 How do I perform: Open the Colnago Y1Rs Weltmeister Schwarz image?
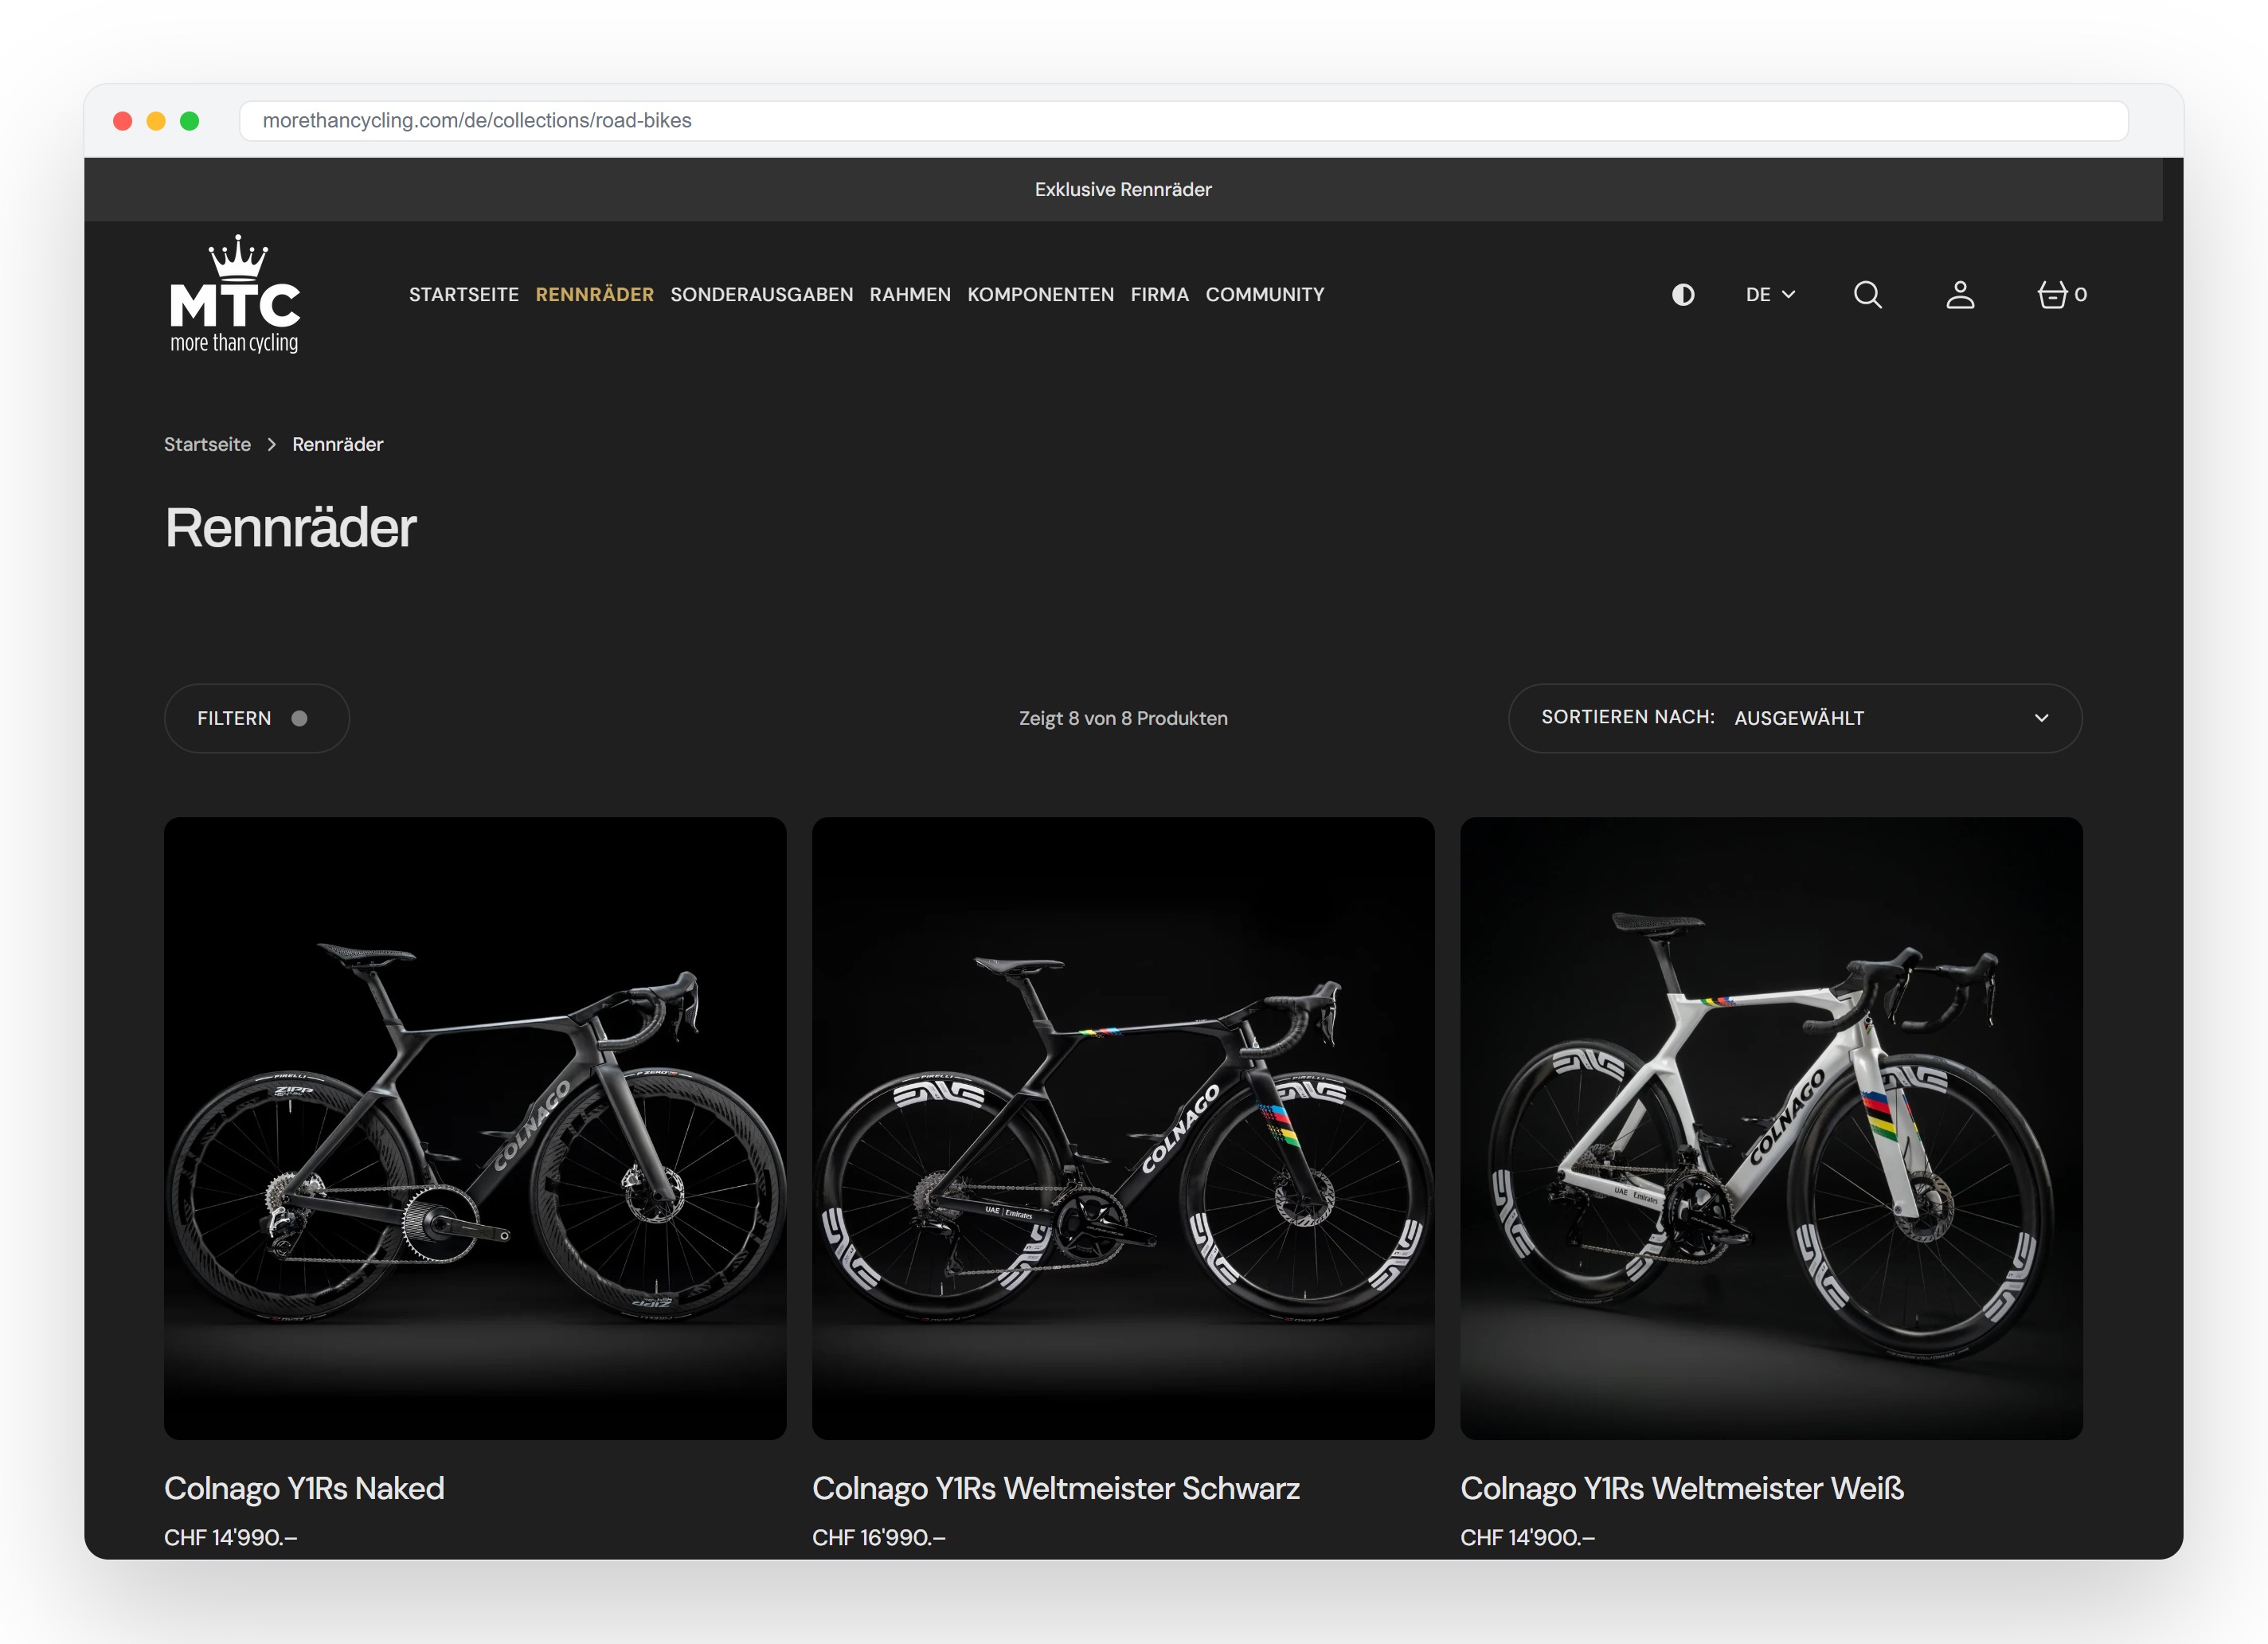1123,1128
